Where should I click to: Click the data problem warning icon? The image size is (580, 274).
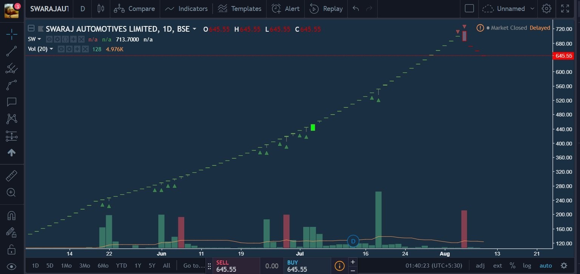click(x=480, y=28)
